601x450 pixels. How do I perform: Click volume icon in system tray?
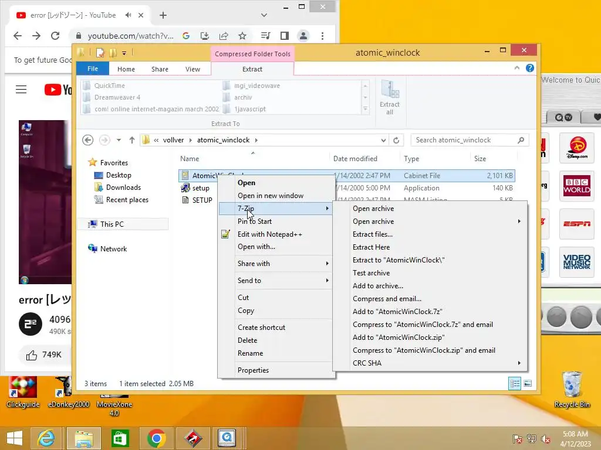(x=545, y=439)
